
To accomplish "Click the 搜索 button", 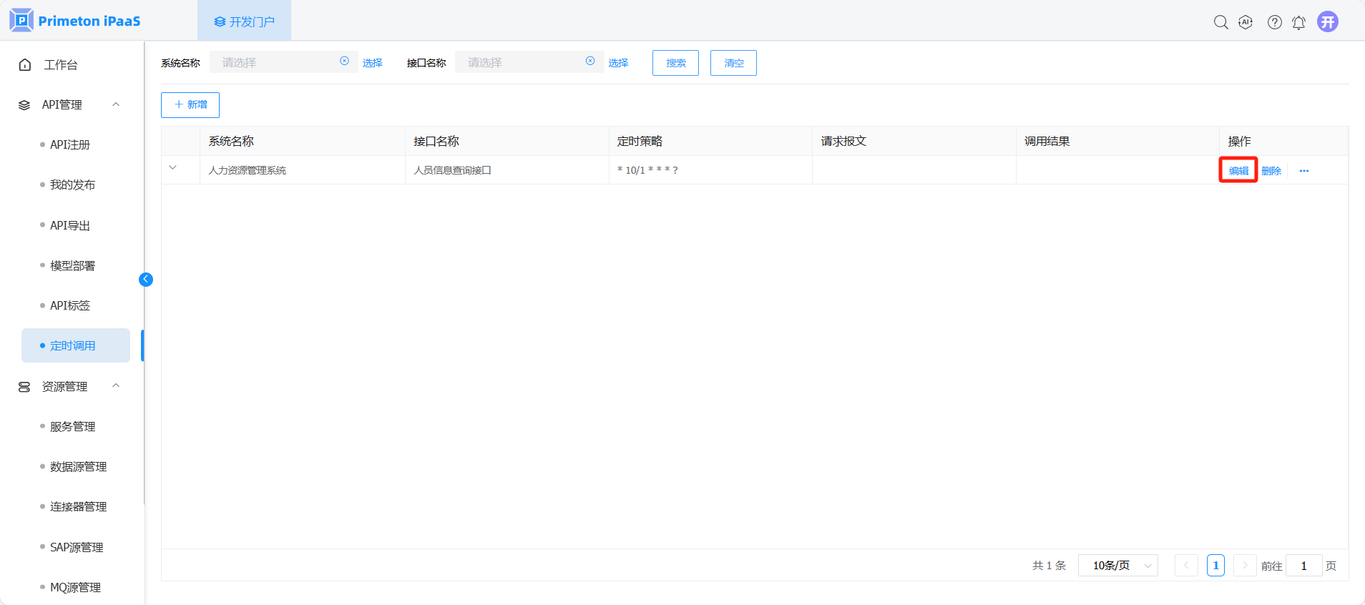I will pos(675,63).
